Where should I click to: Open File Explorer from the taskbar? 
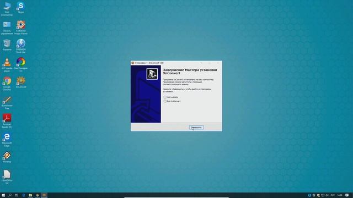click(30, 195)
